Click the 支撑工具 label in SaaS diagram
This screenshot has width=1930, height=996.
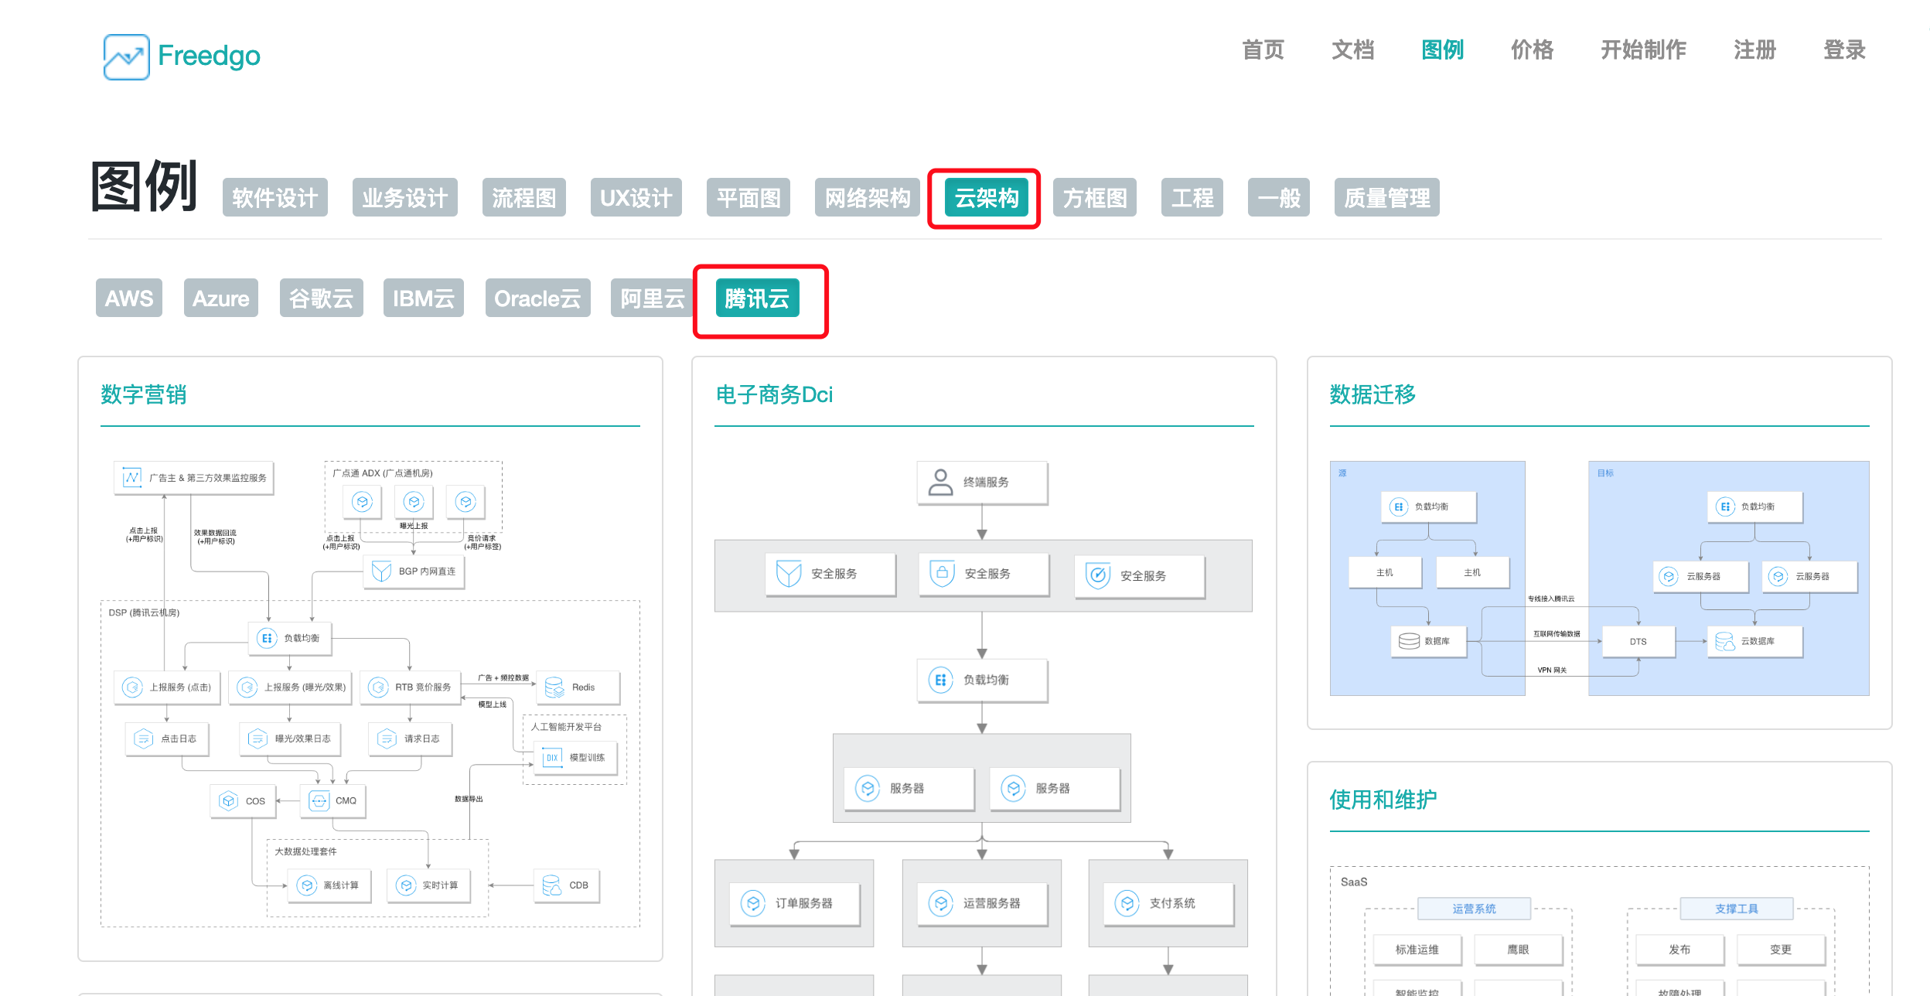coord(1737,909)
